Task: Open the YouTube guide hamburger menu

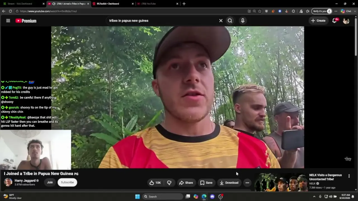Action: (8, 21)
